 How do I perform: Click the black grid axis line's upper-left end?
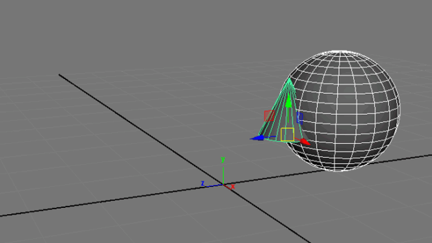click(60, 75)
